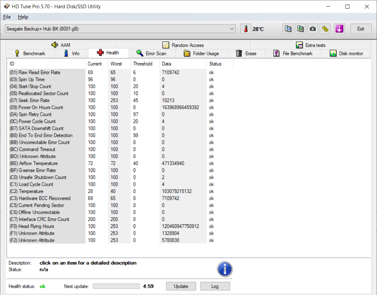Click the File Benchmark tab icon
Screen dimensions: 377x295
tap(276, 53)
